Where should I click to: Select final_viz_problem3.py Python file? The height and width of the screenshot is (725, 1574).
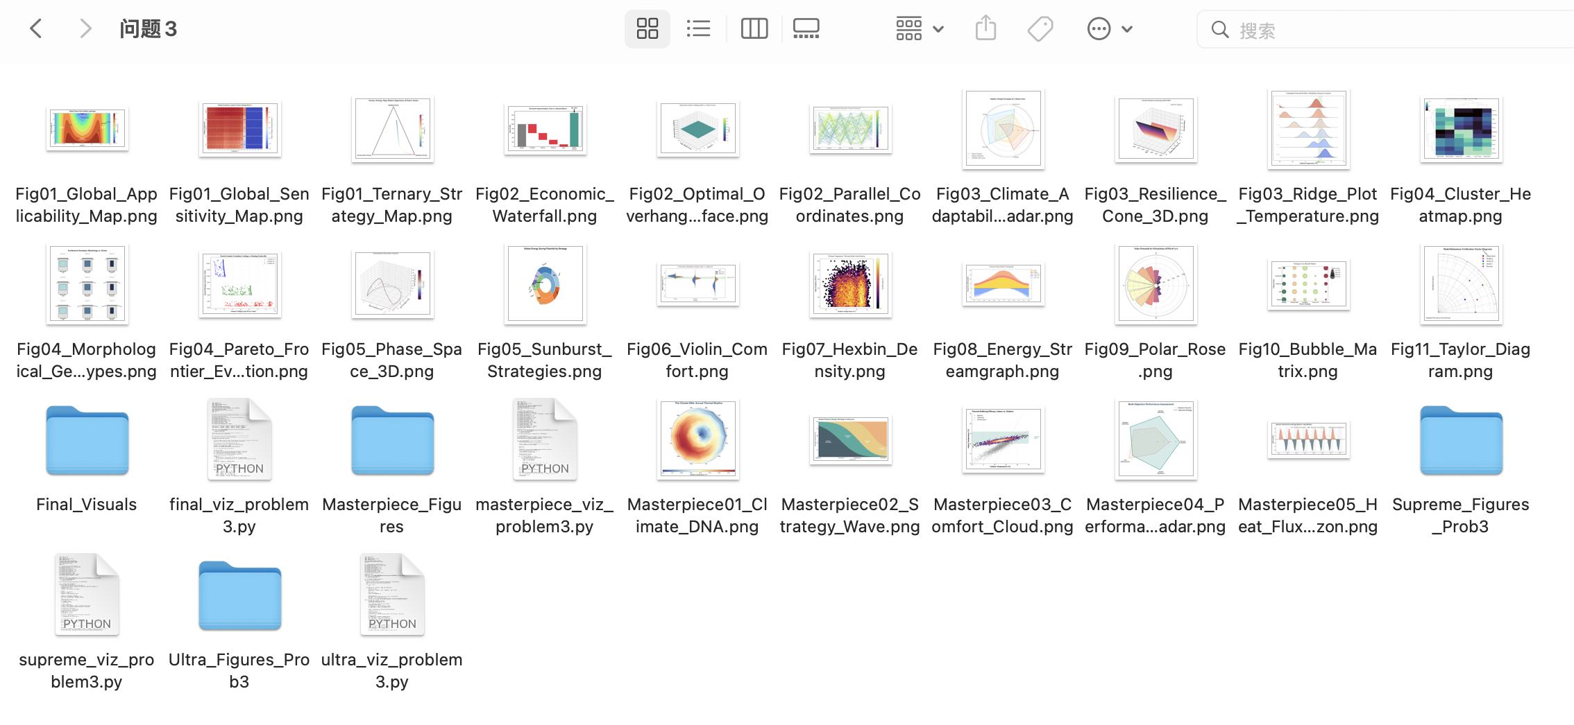coord(239,439)
